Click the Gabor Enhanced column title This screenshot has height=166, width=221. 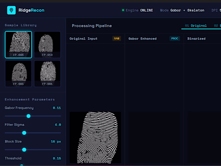[142, 39]
